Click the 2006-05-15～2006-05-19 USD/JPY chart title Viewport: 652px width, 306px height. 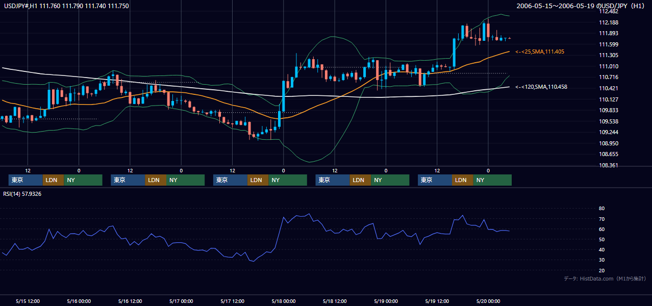pyautogui.click(x=582, y=6)
